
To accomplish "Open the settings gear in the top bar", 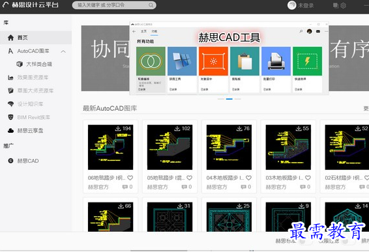I will (x=344, y=5).
